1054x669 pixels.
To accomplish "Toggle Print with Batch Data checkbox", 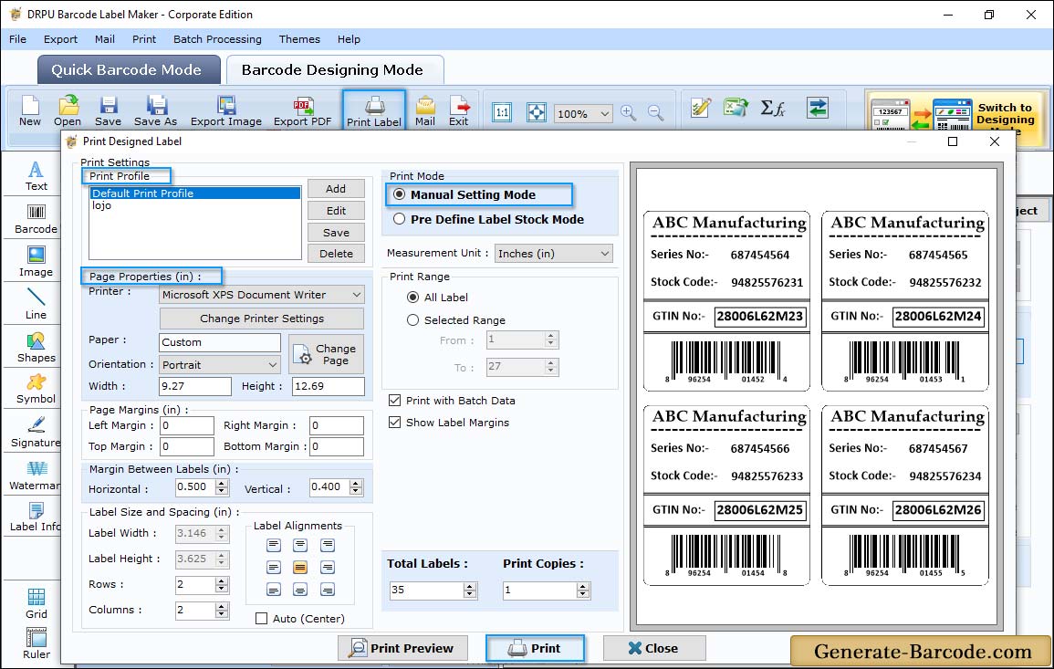I will coord(394,400).
